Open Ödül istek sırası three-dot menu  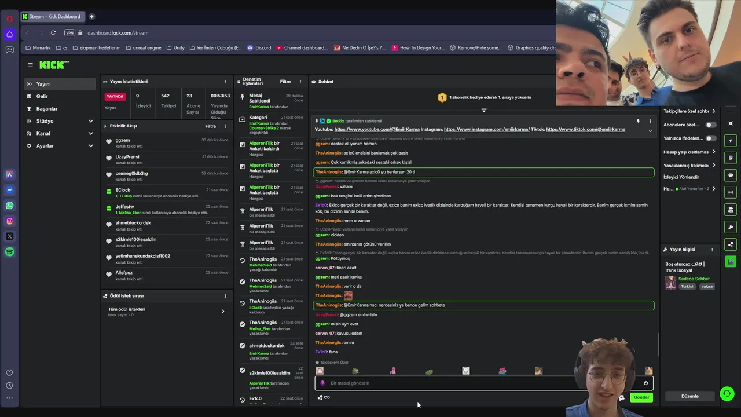coord(226,296)
